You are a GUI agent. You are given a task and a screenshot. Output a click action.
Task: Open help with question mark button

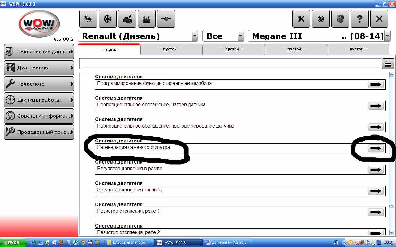[x=359, y=19]
